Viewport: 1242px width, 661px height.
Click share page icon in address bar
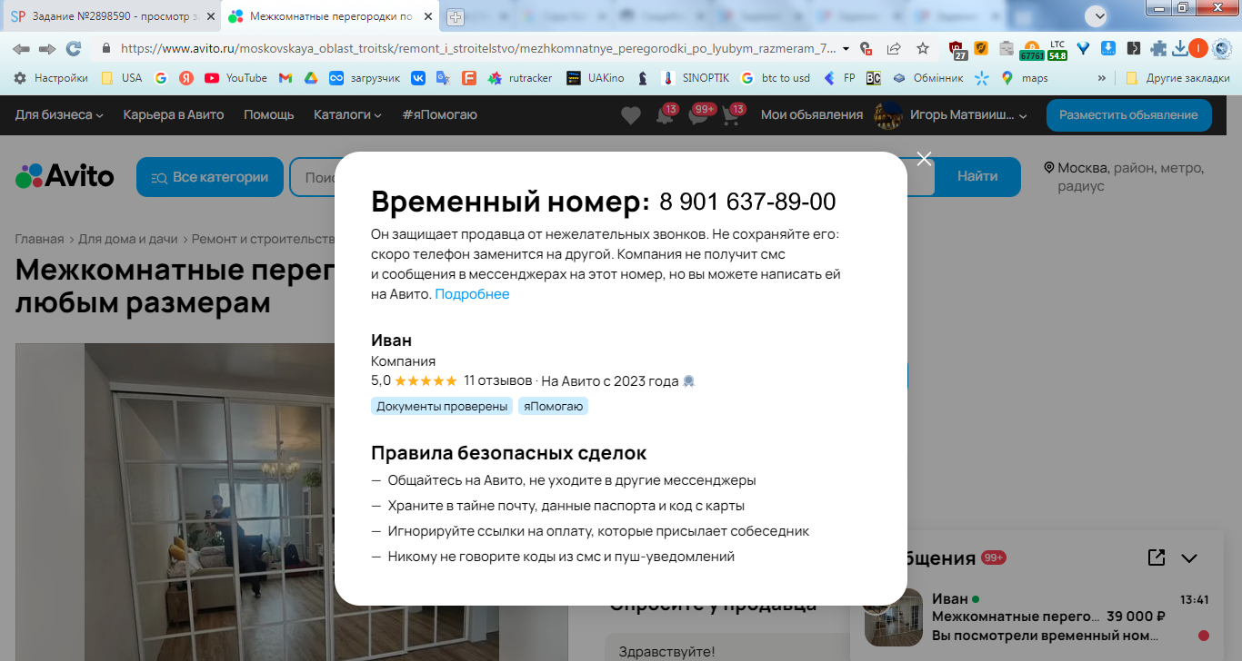(895, 48)
